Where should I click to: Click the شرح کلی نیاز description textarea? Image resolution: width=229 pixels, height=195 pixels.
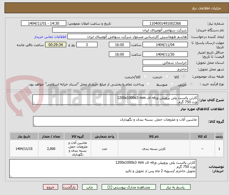coord(115,100)
